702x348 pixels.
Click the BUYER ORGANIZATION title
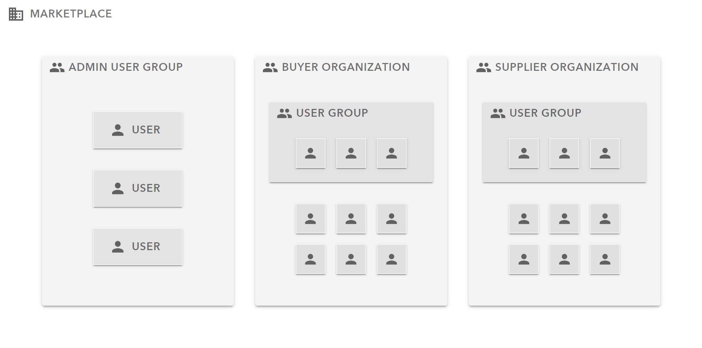(346, 67)
